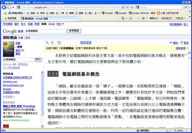Zoom out using first magnifier icon
Viewport: 192px width, 133px height.
click(x=47, y=43)
